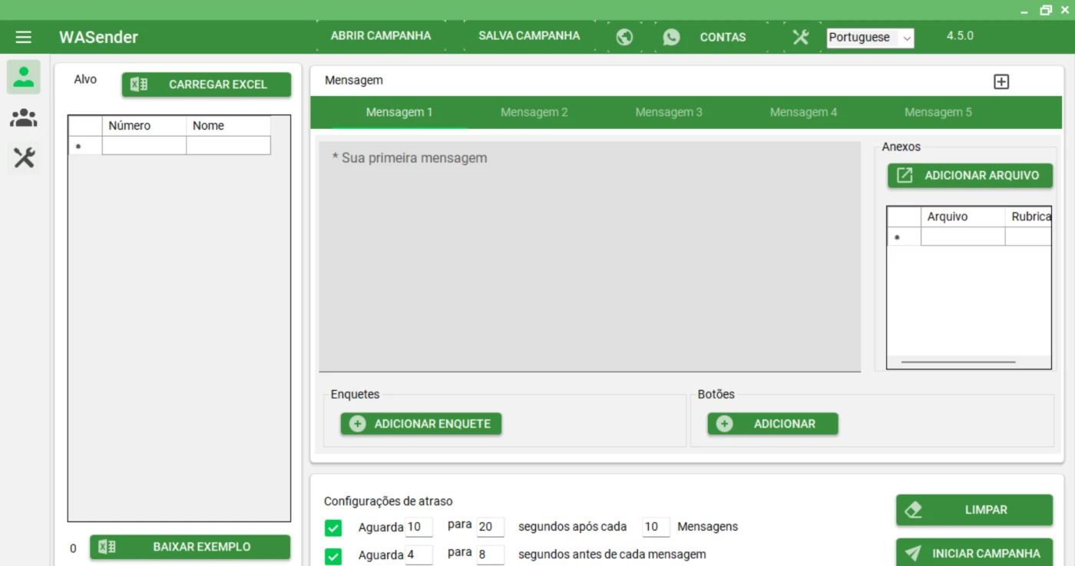Click the INICIAR CAMPANHA button

(x=974, y=553)
